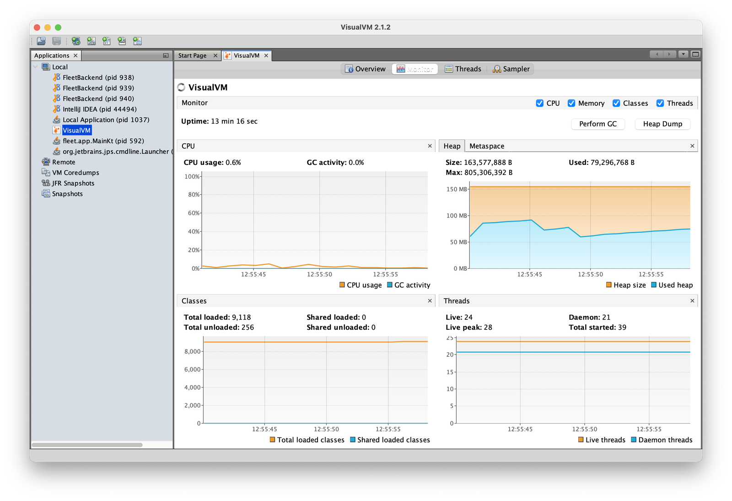Click the blue GC activity legend swatch
The width and height of the screenshot is (732, 501).
point(390,285)
